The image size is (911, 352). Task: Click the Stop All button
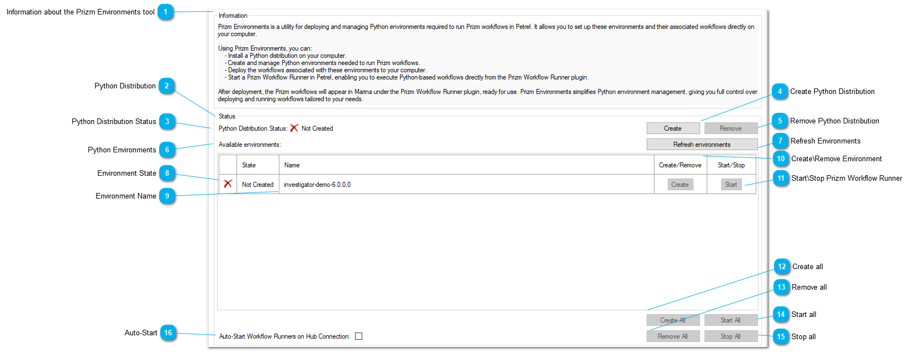click(x=731, y=336)
